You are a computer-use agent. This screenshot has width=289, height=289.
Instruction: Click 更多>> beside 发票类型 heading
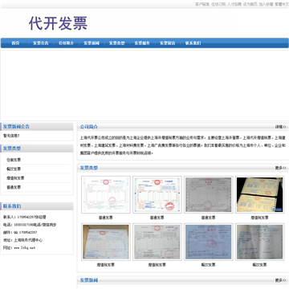point(280,168)
